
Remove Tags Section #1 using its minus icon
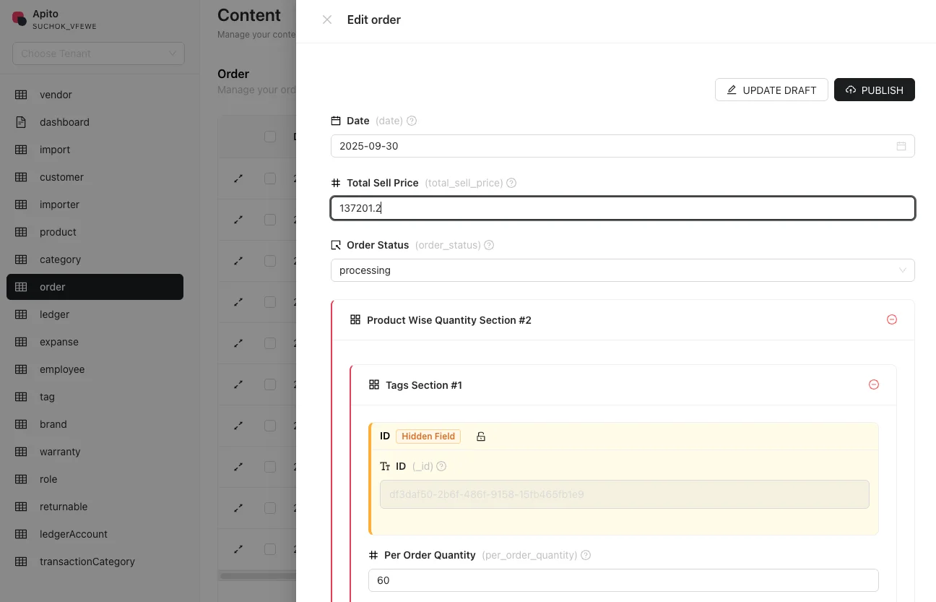(874, 384)
